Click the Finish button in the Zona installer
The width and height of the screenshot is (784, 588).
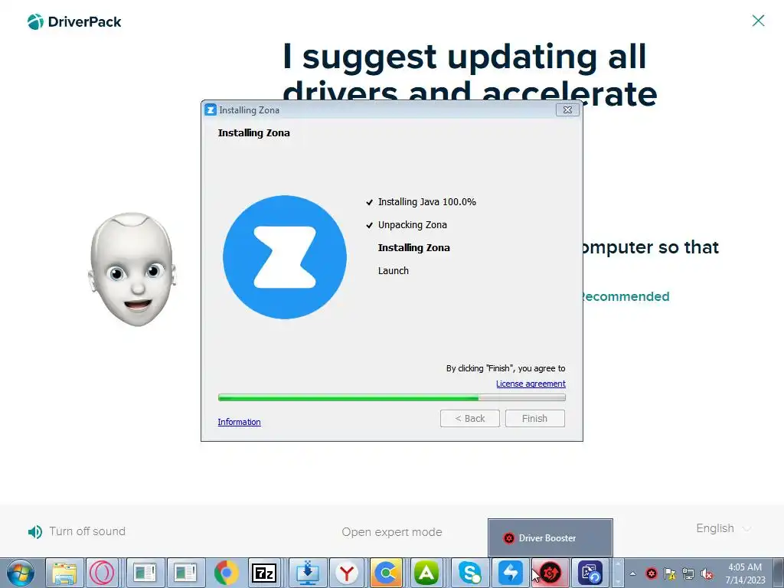534,419
